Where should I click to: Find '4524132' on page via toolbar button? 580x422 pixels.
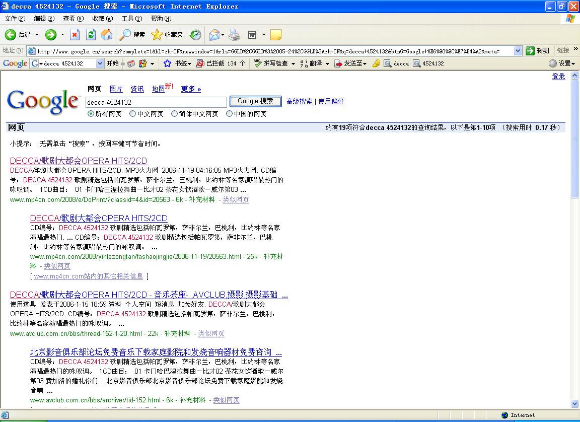tap(428, 63)
